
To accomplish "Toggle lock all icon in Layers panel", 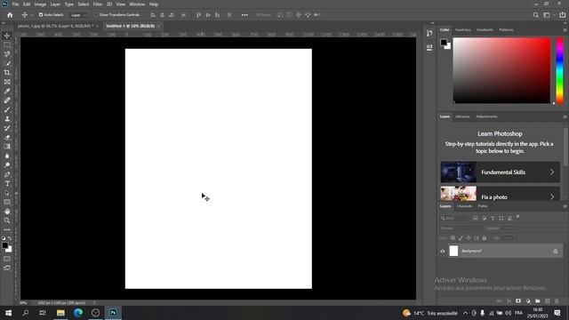I will tap(484, 238).
